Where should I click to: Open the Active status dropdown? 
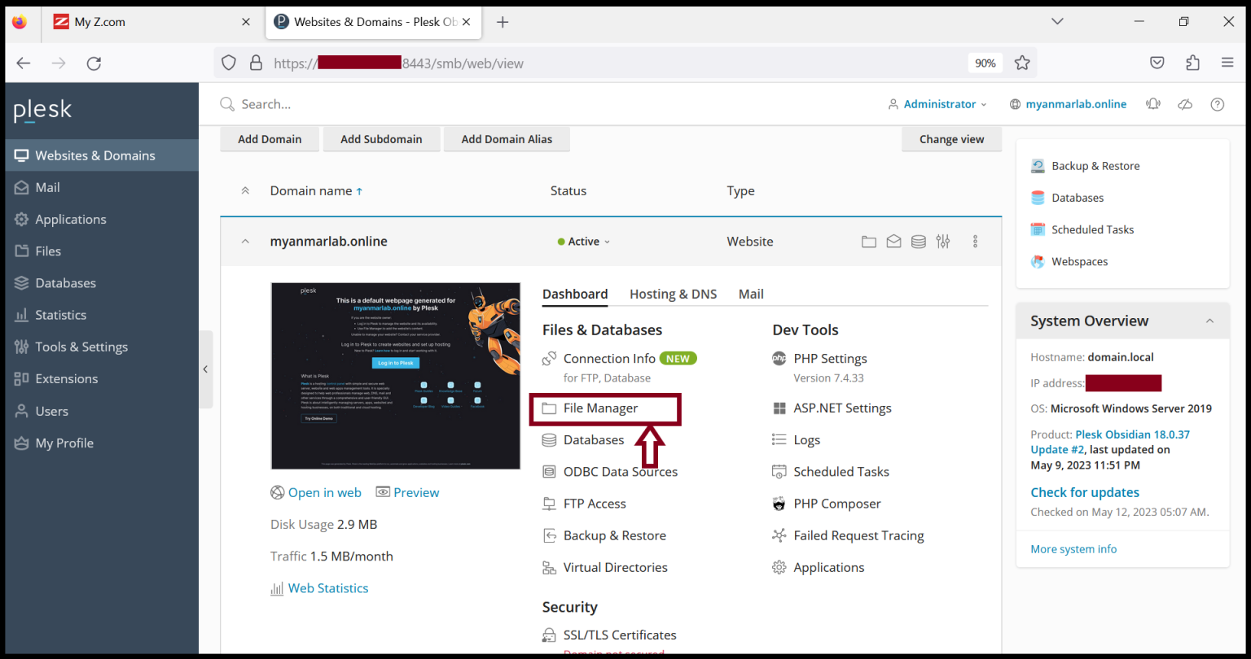pos(584,242)
